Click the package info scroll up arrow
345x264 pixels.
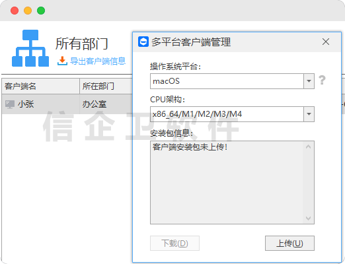point(309,147)
